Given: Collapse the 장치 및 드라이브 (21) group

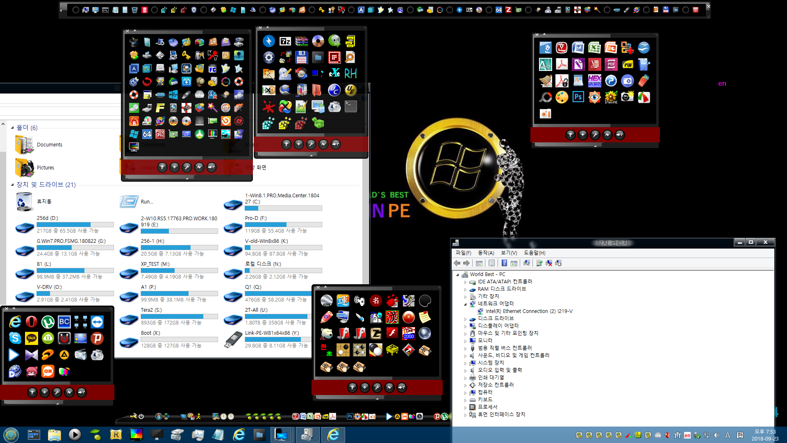Looking at the screenshot, I should click(x=12, y=185).
